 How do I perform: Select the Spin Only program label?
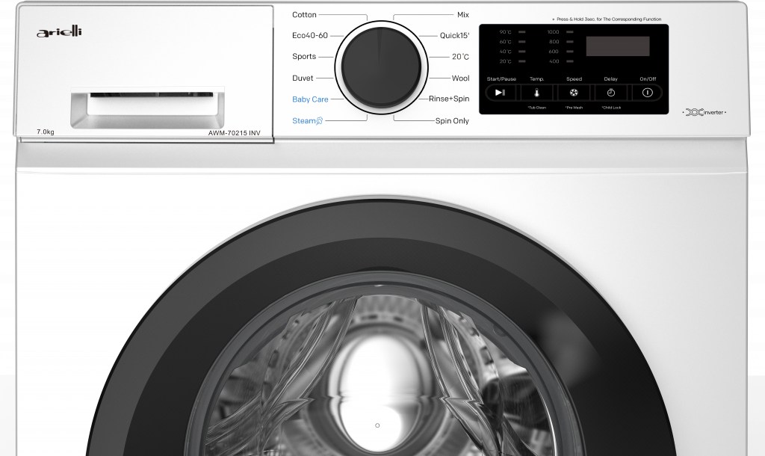452,120
